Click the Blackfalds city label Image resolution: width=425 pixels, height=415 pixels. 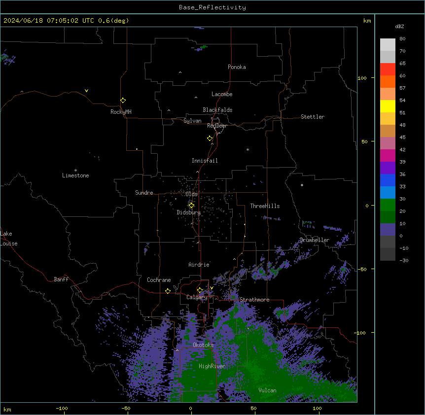pyautogui.click(x=217, y=110)
